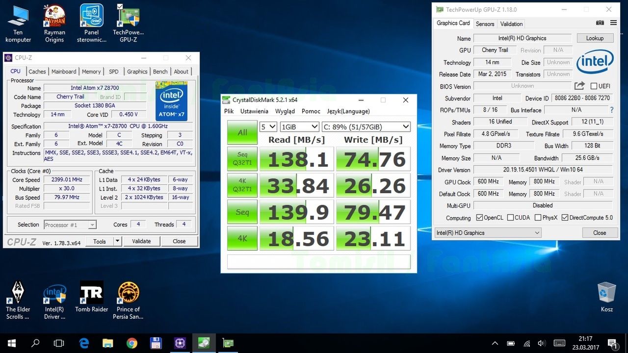Open the Intel(R) HD Graphics GPU dropdown
This screenshot has height=353, width=628.
[x=488, y=233]
